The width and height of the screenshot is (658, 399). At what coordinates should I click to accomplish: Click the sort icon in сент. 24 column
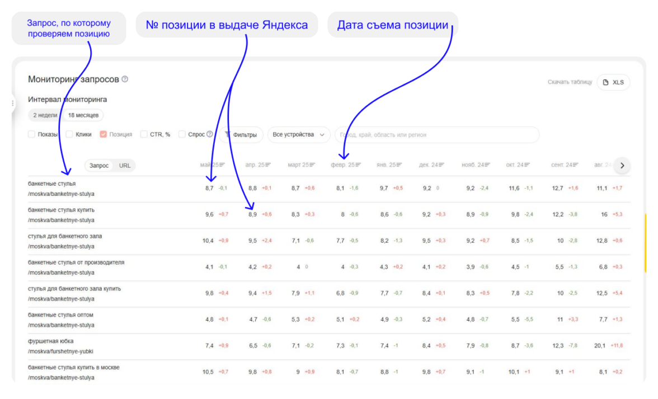point(575,165)
